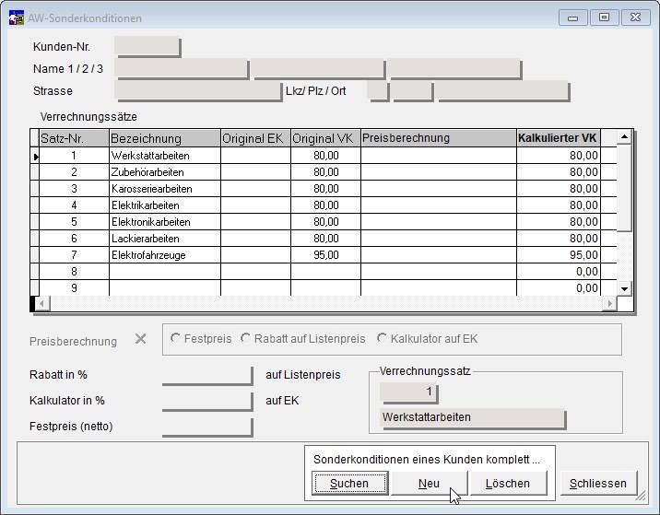Click the third Name field

pyautogui.click(x=454, y=69)
